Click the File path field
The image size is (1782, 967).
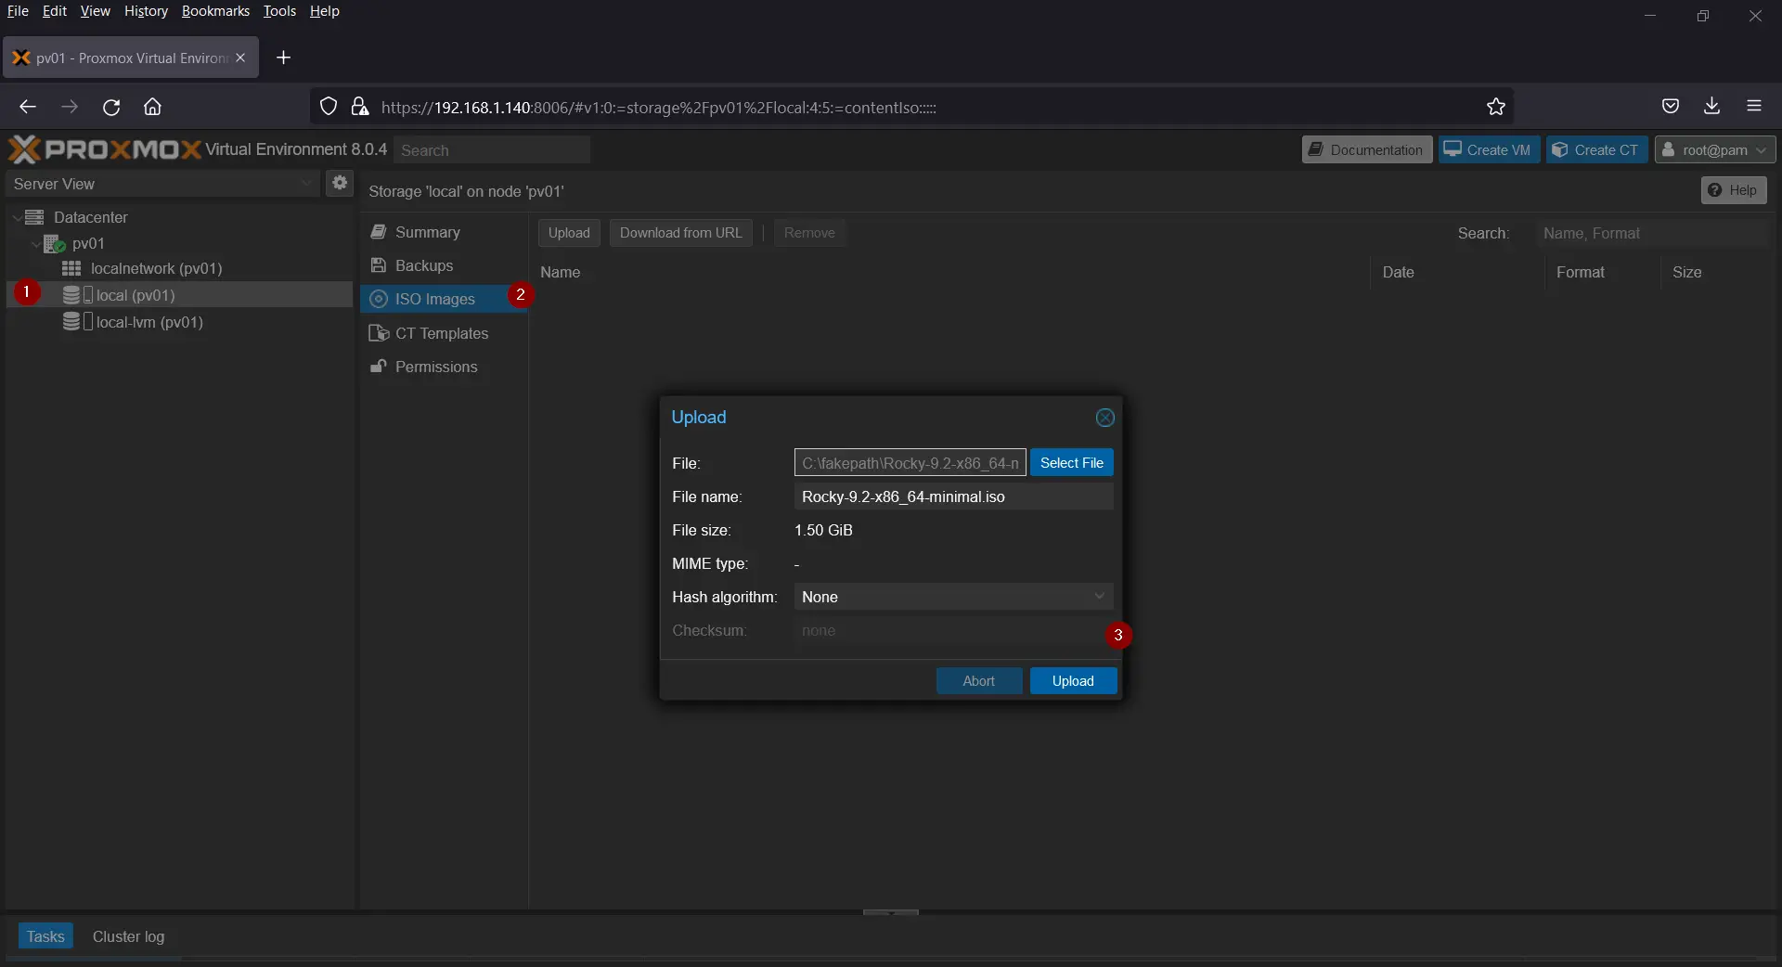pos(910,462)
